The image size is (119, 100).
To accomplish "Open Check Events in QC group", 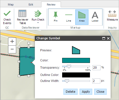I will click(7, 18).
